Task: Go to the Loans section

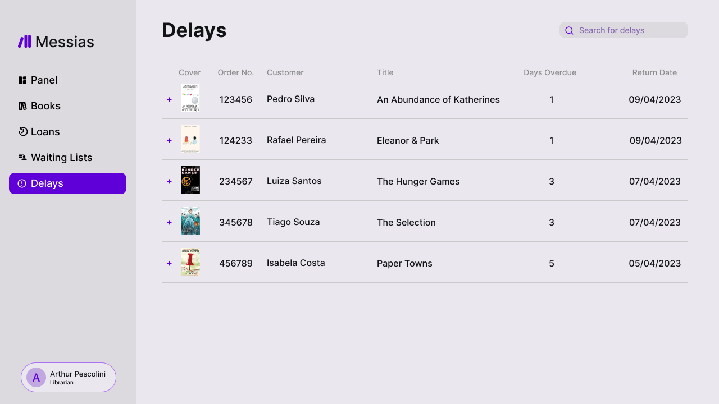Action: (45, 132)
